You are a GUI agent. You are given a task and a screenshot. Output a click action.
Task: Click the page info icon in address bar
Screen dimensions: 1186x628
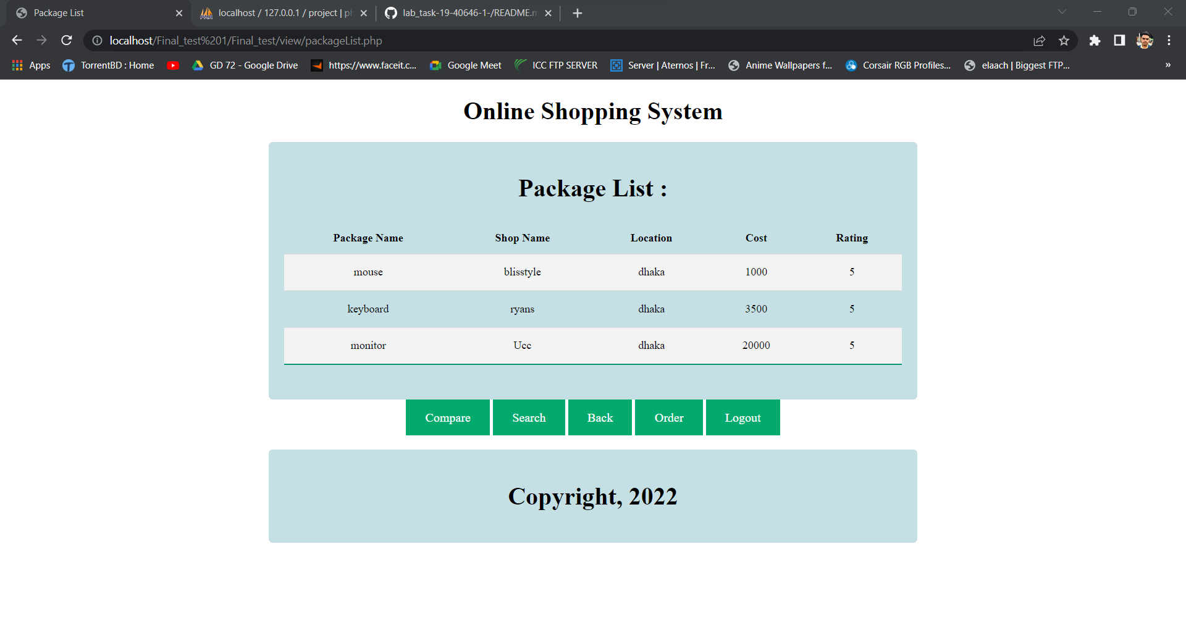coord(97,40)
